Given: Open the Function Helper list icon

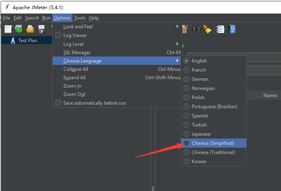Looking at the screenshot, I should tap(220, 29).
